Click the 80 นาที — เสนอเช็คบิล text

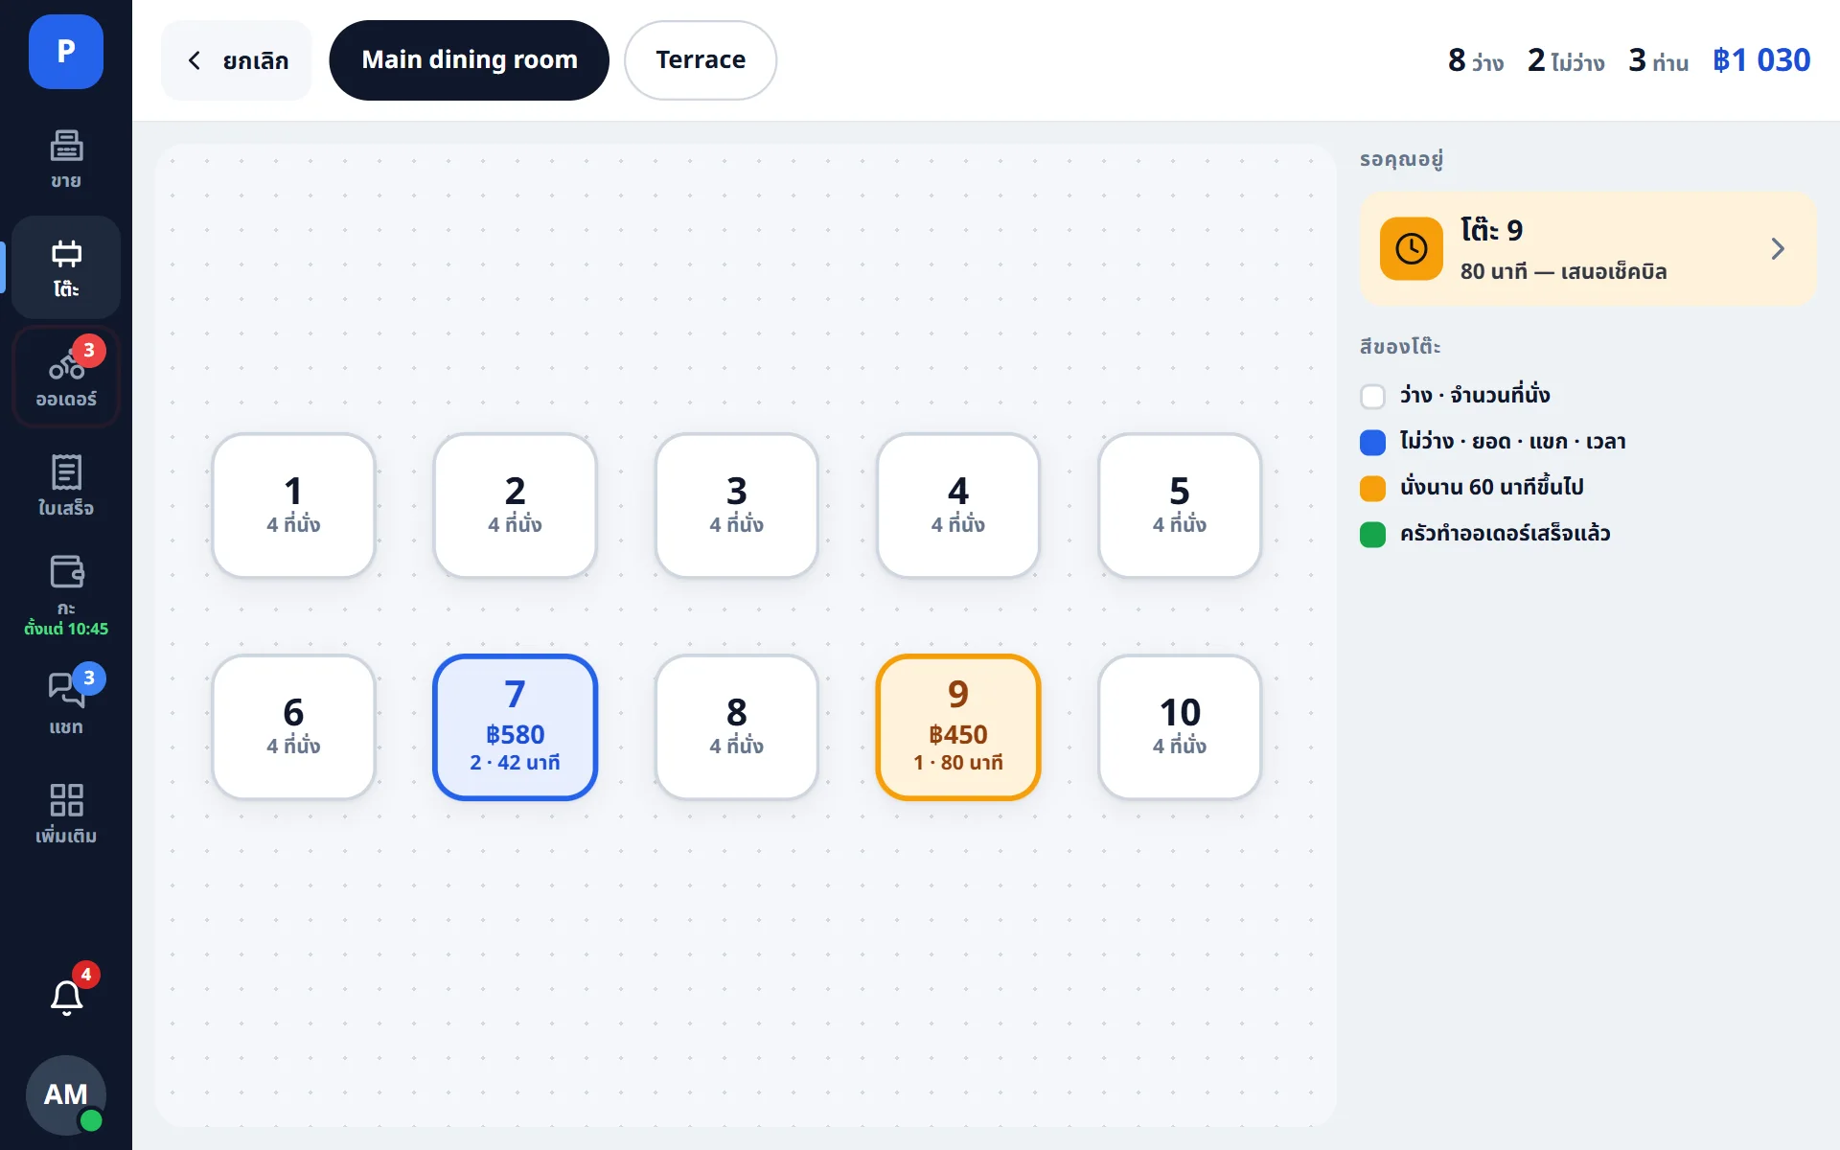coord(1563,271)
